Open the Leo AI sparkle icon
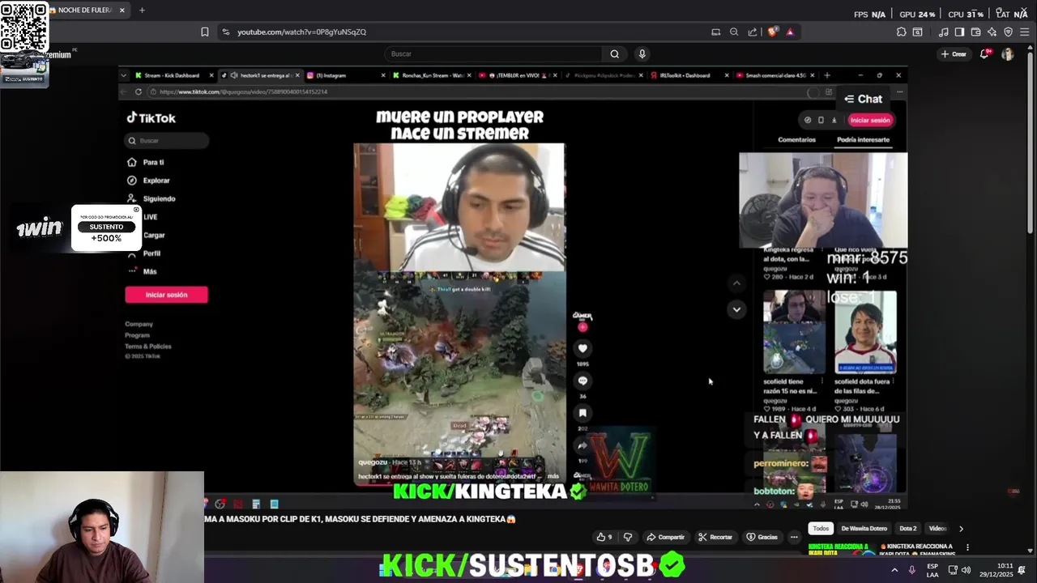1037x583 pixels. (x=992, y=32)
